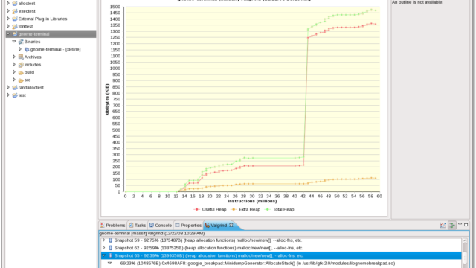Image resolution: width=476 pixels, height=268 pixels.
Task: Click gnome-terminal project icon
Action: pyautogui.click(x=15, y=34)
